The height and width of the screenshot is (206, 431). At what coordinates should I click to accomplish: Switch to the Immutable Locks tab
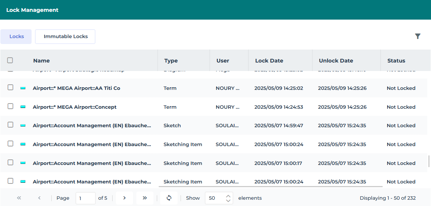65,37
